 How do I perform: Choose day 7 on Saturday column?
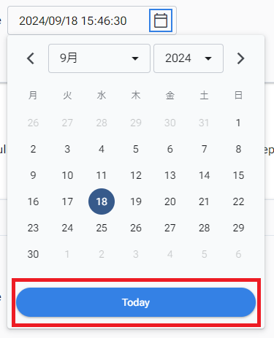click(x=205, y=149)
